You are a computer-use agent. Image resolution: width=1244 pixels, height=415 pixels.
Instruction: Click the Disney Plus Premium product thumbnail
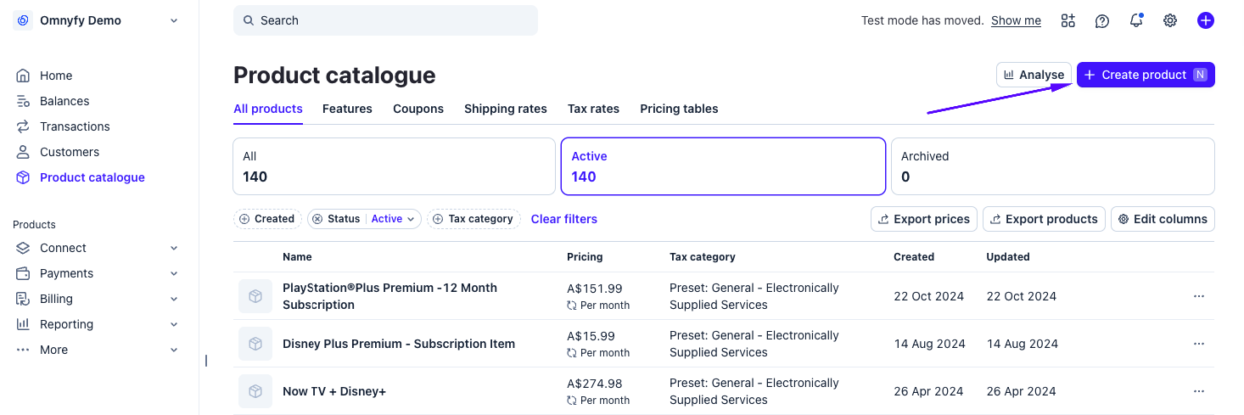click(x=255, y=344)
